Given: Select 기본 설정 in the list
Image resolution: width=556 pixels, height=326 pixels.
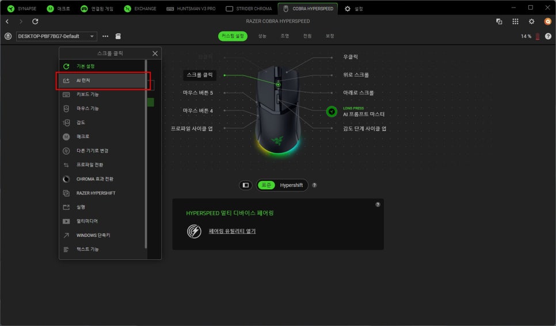Looking at the screenshot, I should [x=102, y=66].
